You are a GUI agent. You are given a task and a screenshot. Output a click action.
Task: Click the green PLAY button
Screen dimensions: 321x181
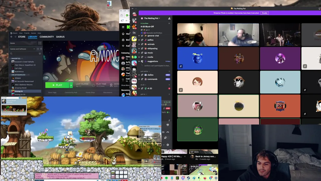coord(57,85)
